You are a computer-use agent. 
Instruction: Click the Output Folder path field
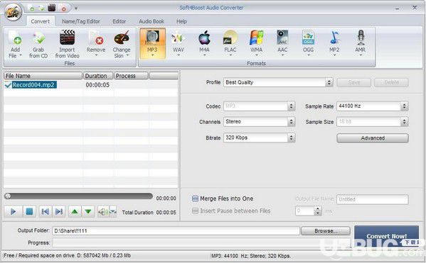176,231
